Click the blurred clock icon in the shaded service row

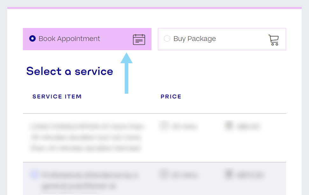[164, 174]
